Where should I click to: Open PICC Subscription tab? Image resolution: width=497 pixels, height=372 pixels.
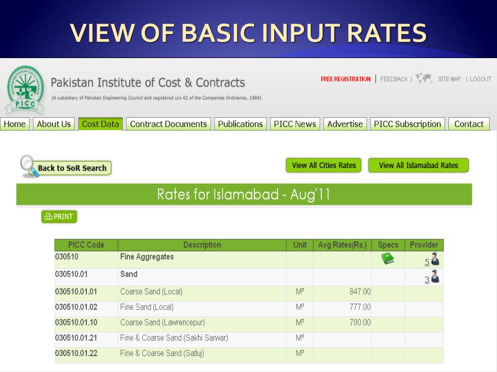[x=408, y=124]
